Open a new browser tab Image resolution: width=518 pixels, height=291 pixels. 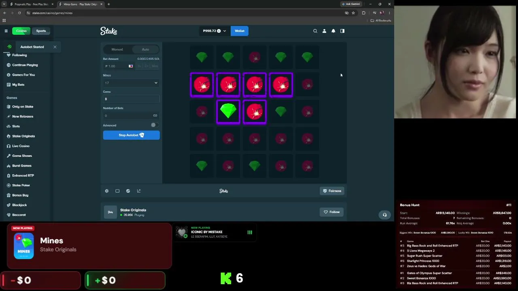(x=108, y=4)
